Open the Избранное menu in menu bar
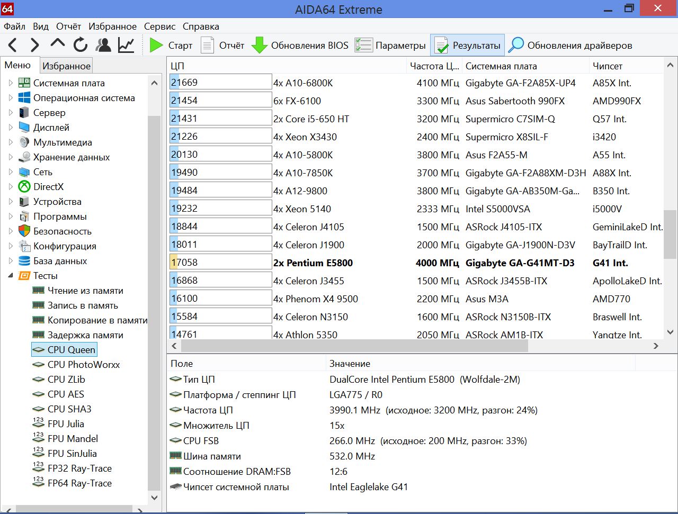The width and height of the screenshot is (678, 514). click(x=113, y=26)
